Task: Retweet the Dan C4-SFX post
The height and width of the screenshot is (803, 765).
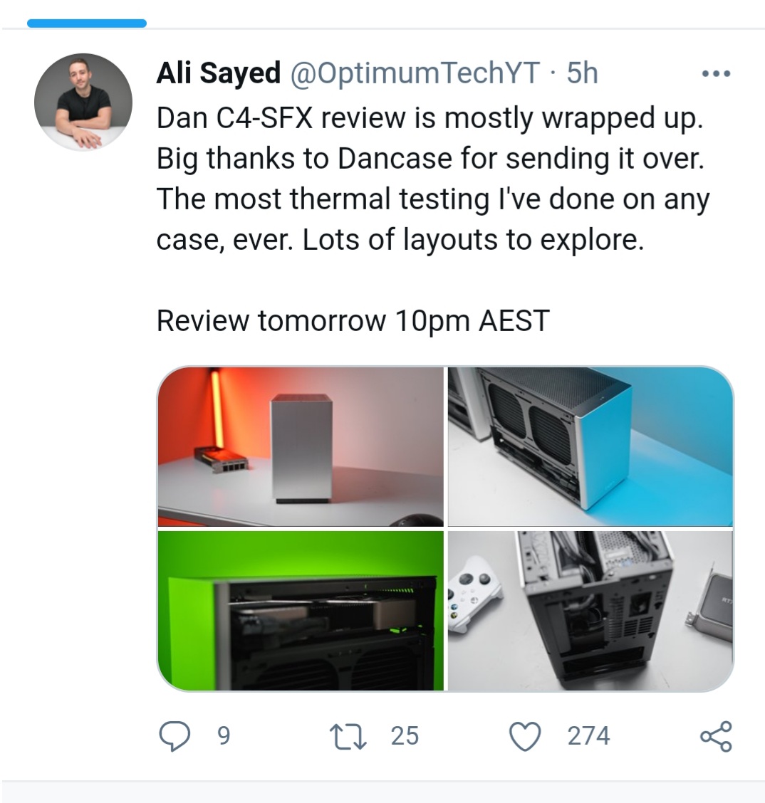Action: [x=348, y=736]
